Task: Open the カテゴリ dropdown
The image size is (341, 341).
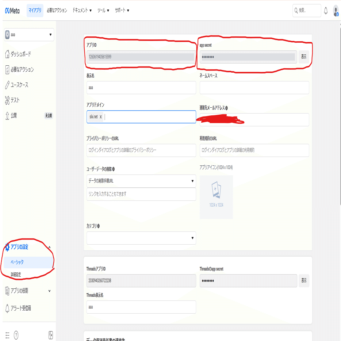Action: pos(141,238)
